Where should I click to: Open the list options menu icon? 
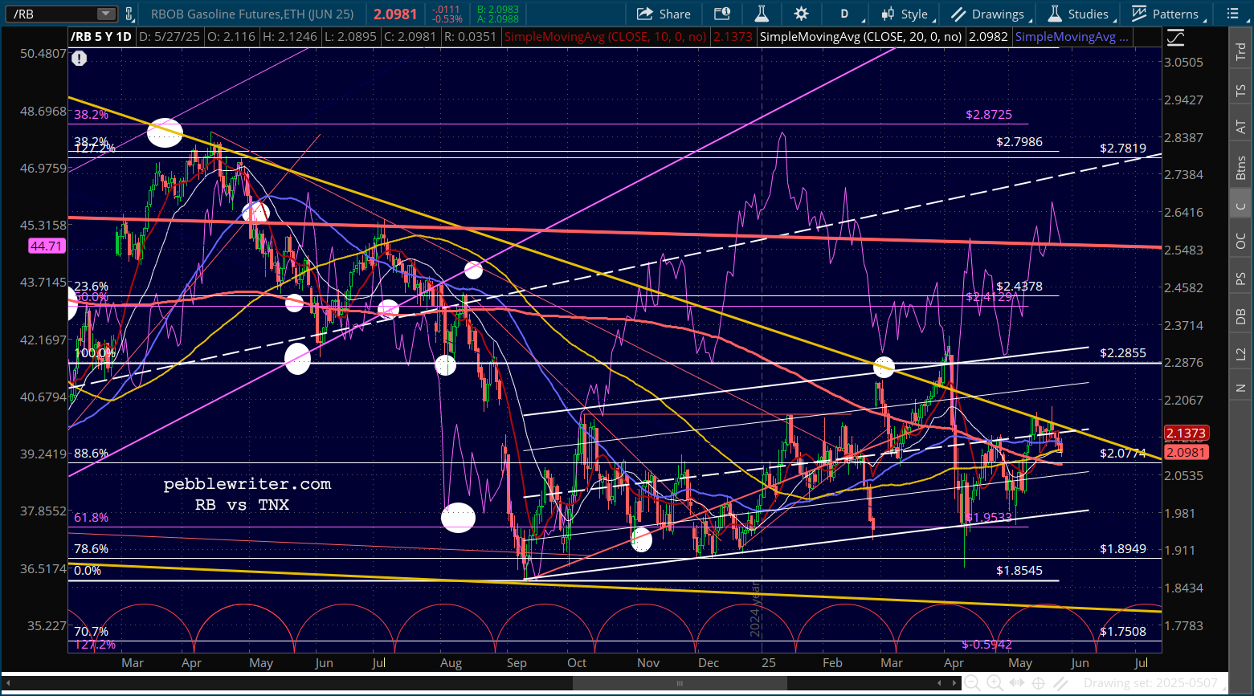click(x=1233, y=14)
